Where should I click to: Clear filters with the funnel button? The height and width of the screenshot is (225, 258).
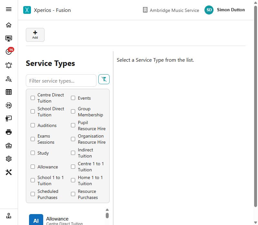[x=104, y=79]
